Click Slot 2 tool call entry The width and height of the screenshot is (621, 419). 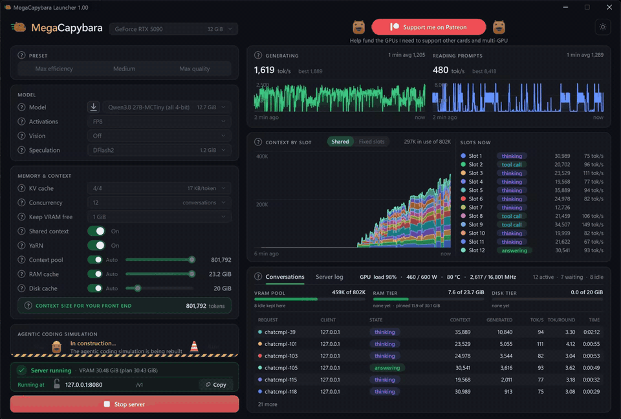(x=532, y=164)
